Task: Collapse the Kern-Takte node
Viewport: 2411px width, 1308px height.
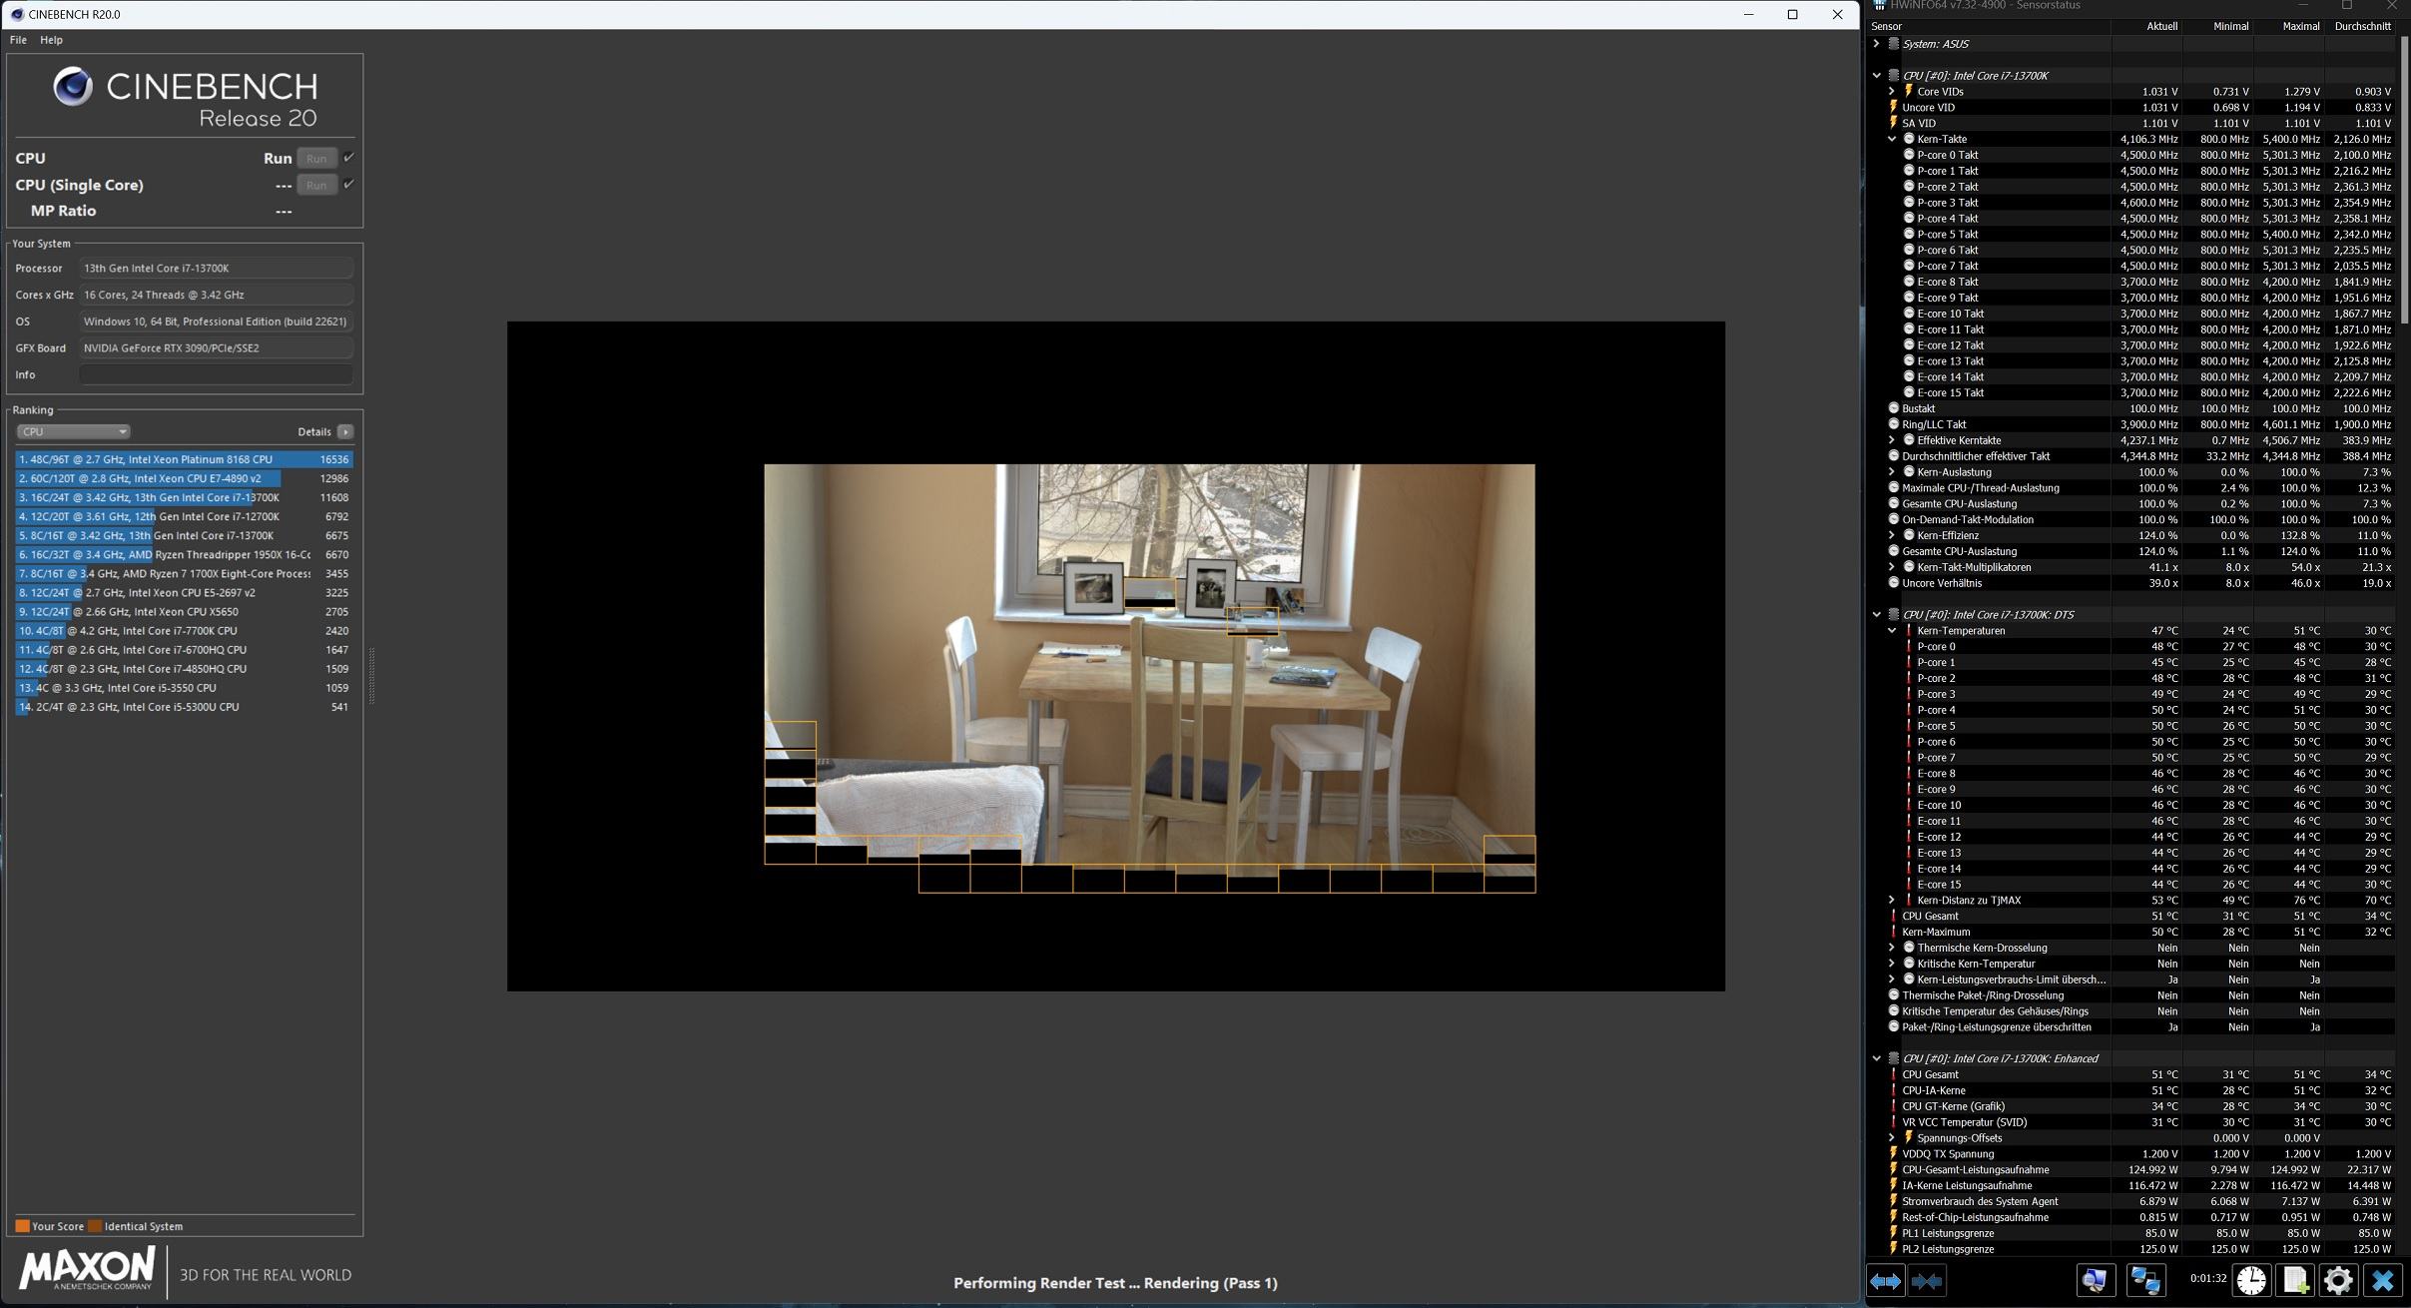Action: [x=1892, y=139]
